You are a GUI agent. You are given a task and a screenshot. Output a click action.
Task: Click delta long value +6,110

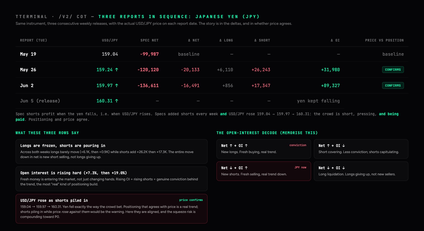coord(225,70)
